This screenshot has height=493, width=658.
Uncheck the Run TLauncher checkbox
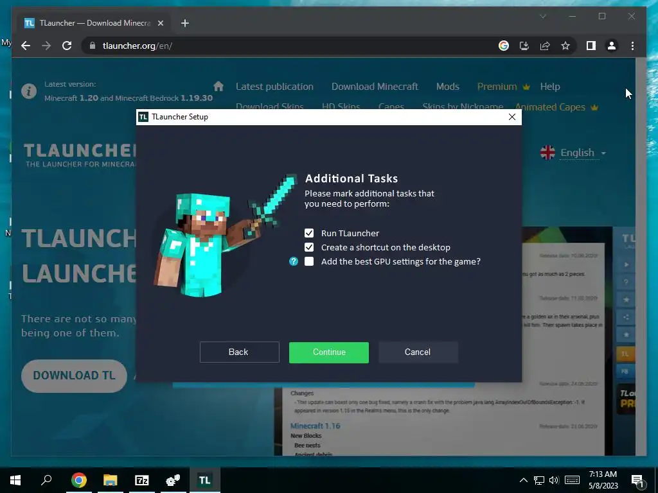coord(309,233)
